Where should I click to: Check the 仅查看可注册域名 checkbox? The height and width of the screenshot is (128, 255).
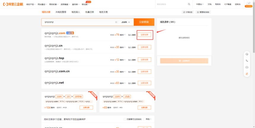coord(125,119)
